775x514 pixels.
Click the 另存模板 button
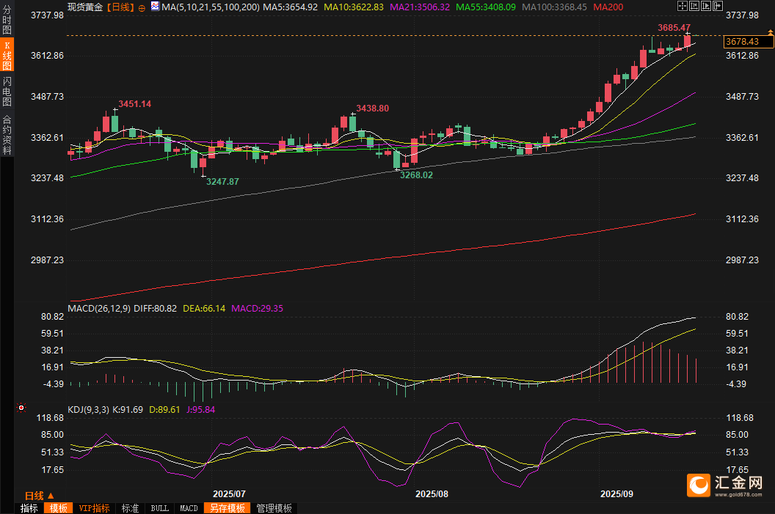tap(227, 508)
